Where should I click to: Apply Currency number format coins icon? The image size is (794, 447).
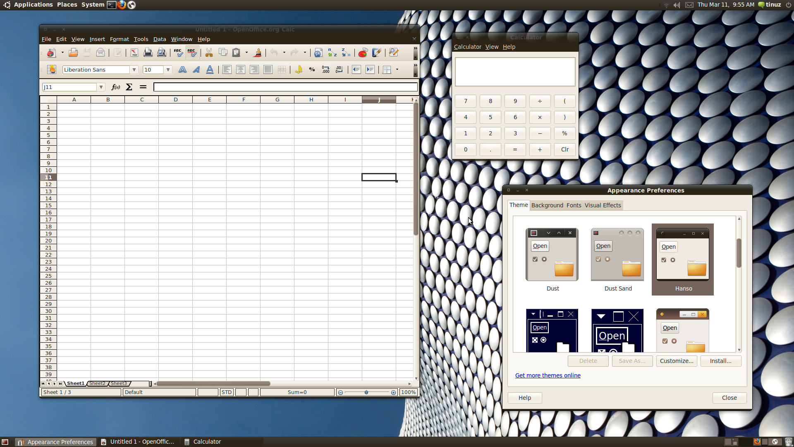299,70
